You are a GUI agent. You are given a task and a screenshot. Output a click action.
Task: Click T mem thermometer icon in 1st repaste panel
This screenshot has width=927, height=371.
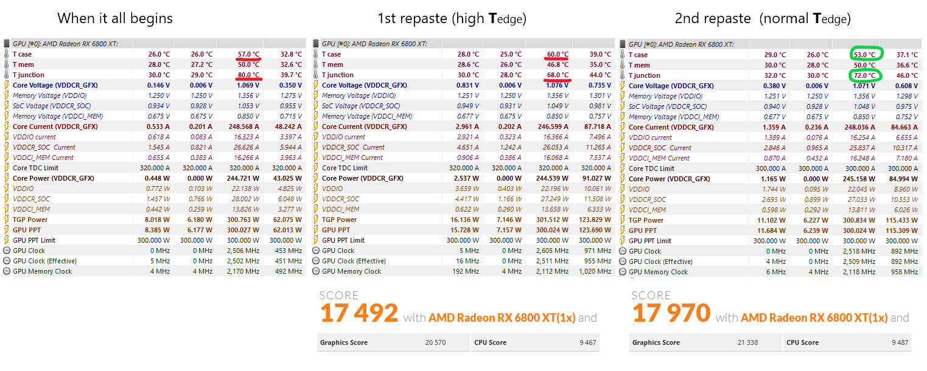point(316,64)
